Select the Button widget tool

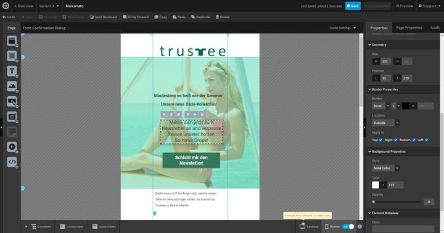(12, 101)
